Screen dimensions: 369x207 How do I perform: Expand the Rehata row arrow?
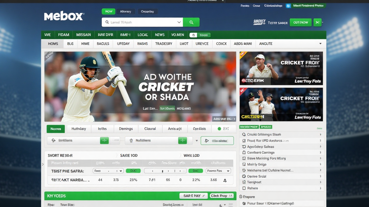320,188
